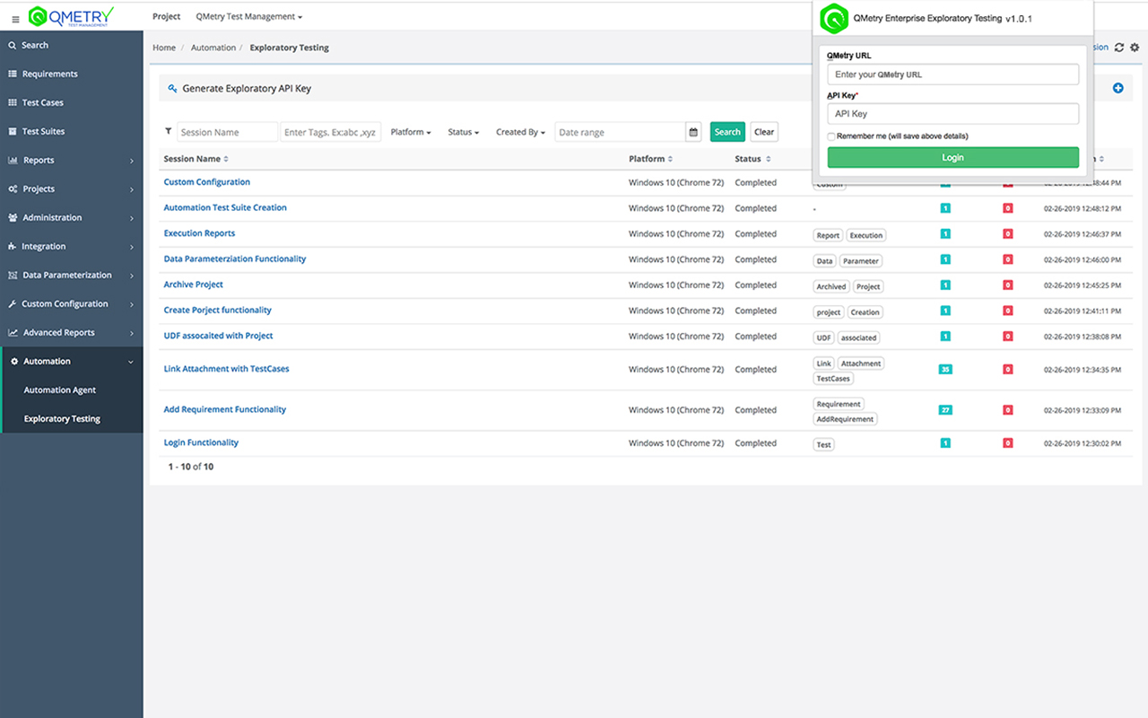Click the teal 35 count badge
The height and width of the screenshot is (718, 1148).
[x=945, y=369]
